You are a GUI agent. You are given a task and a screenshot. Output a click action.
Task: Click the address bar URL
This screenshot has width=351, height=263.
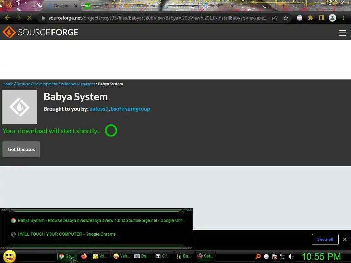pos(158,18)
